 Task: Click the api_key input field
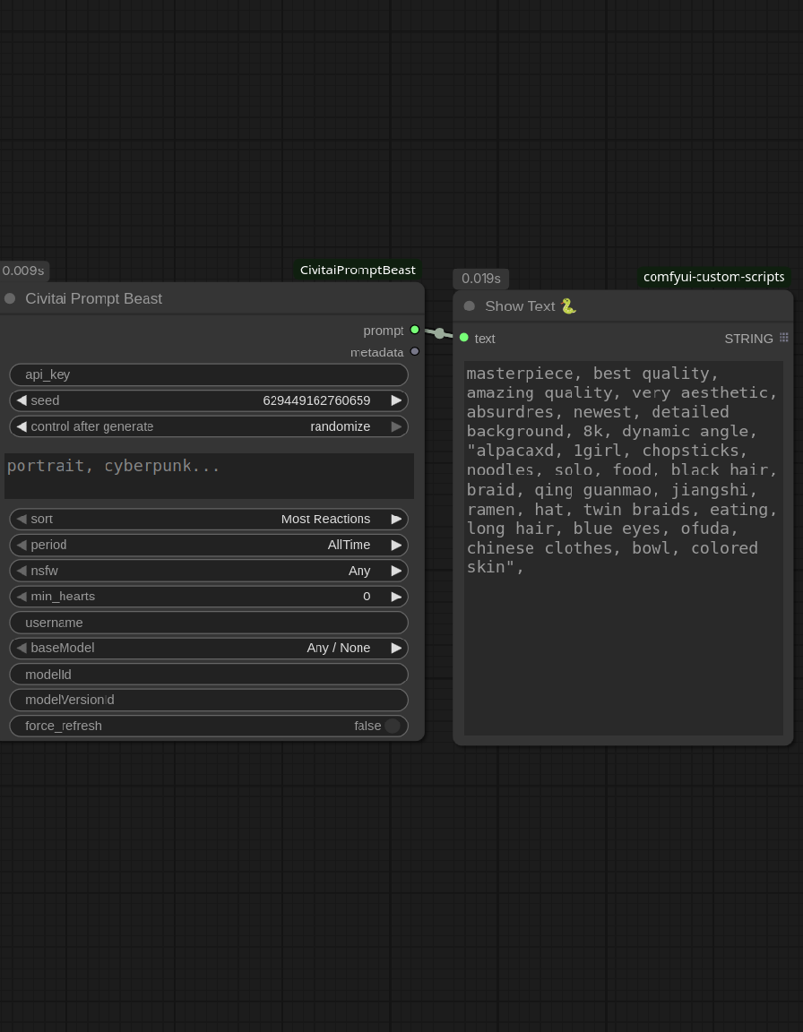pos(208,374)
